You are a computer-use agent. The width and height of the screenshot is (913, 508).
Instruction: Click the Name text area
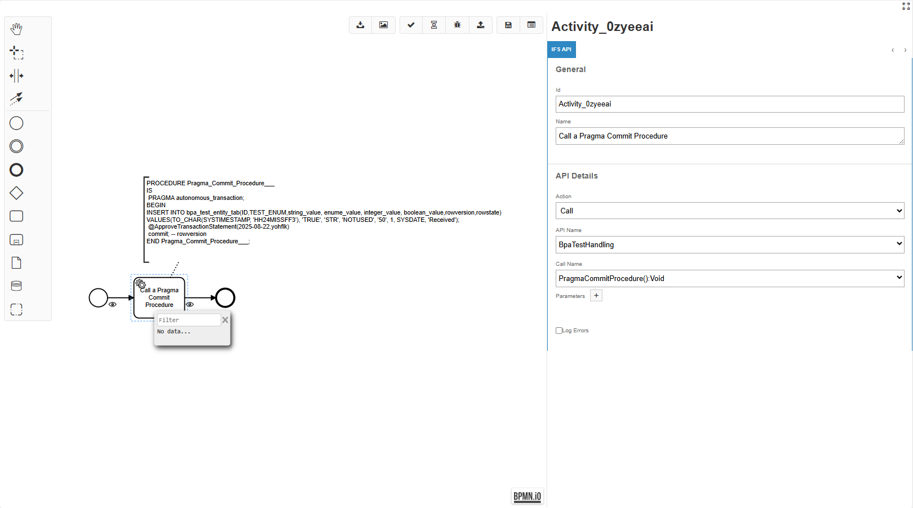tap(730, 136)
